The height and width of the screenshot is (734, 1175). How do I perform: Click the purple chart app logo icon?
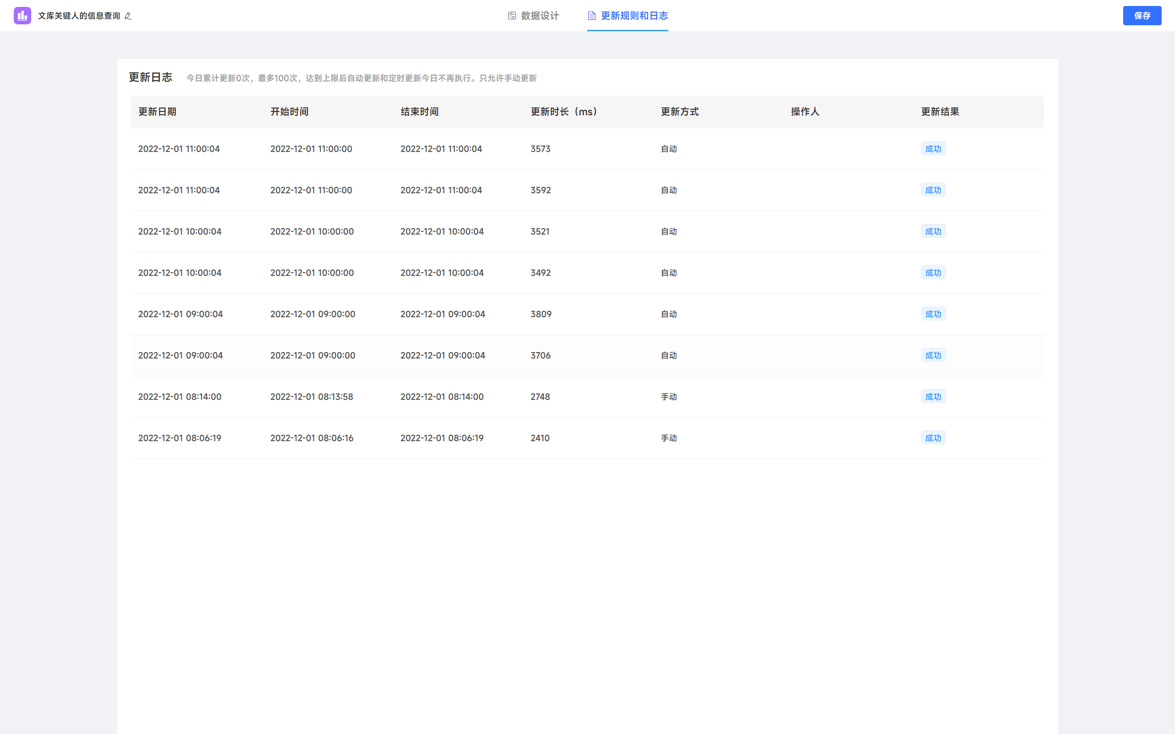coord(22,16)
